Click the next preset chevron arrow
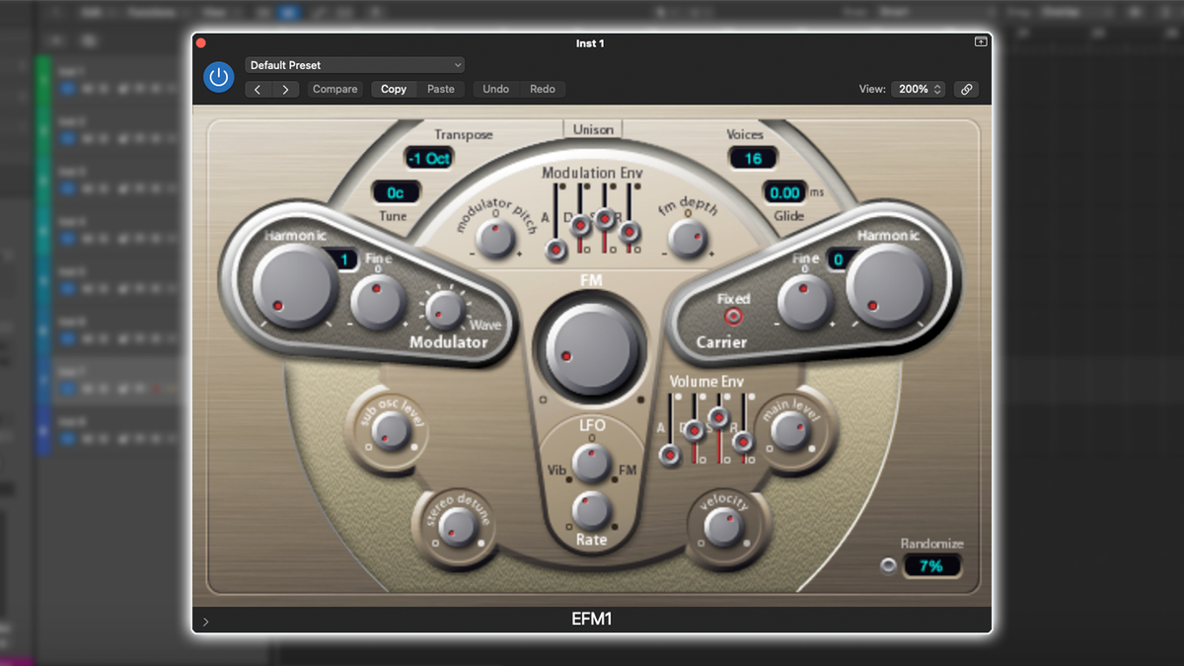1184x666 pixels. tap(285, 89)
